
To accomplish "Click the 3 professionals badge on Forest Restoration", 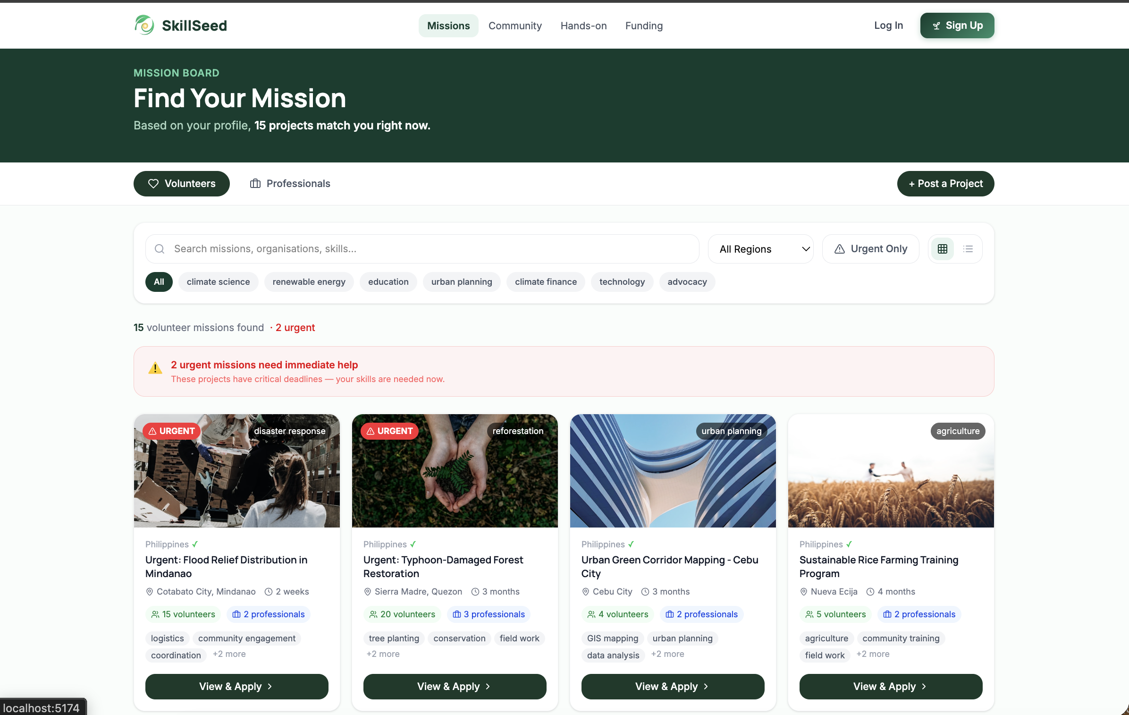I will pyautogui.click(x=489, y=614).
